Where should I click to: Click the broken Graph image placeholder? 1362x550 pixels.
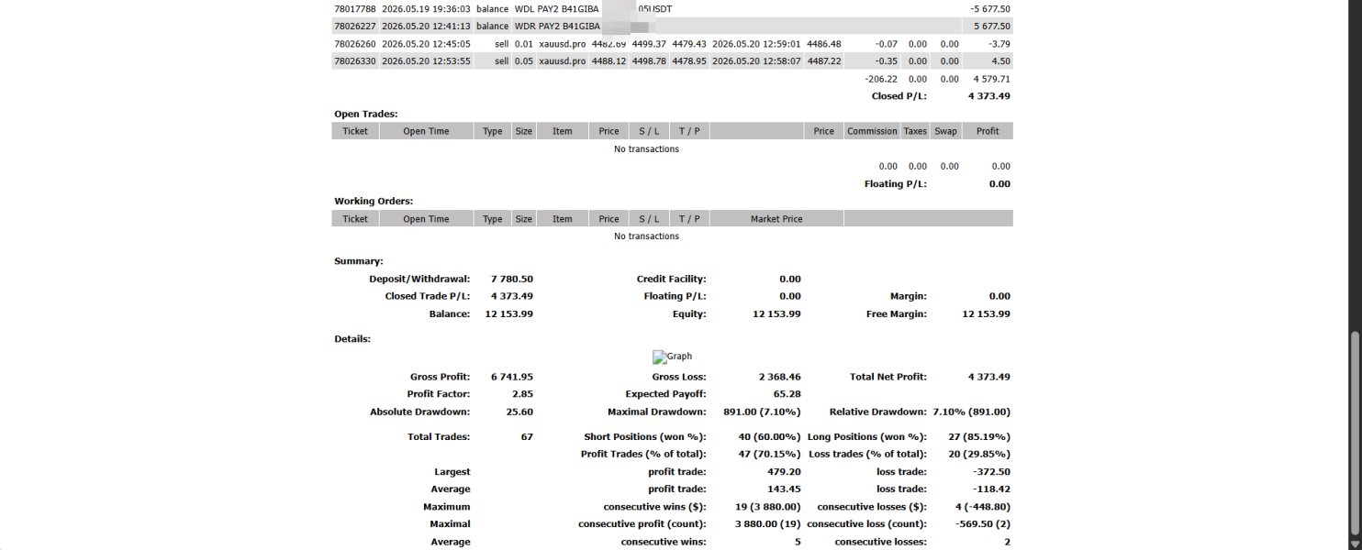(672, 357)
